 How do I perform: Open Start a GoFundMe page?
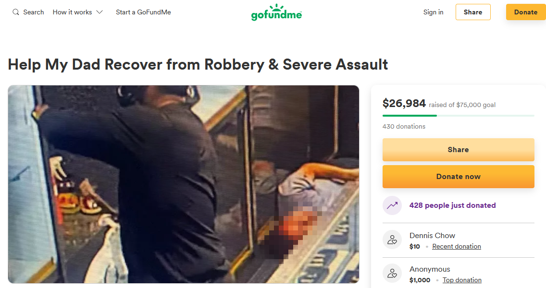pos(143,12)
